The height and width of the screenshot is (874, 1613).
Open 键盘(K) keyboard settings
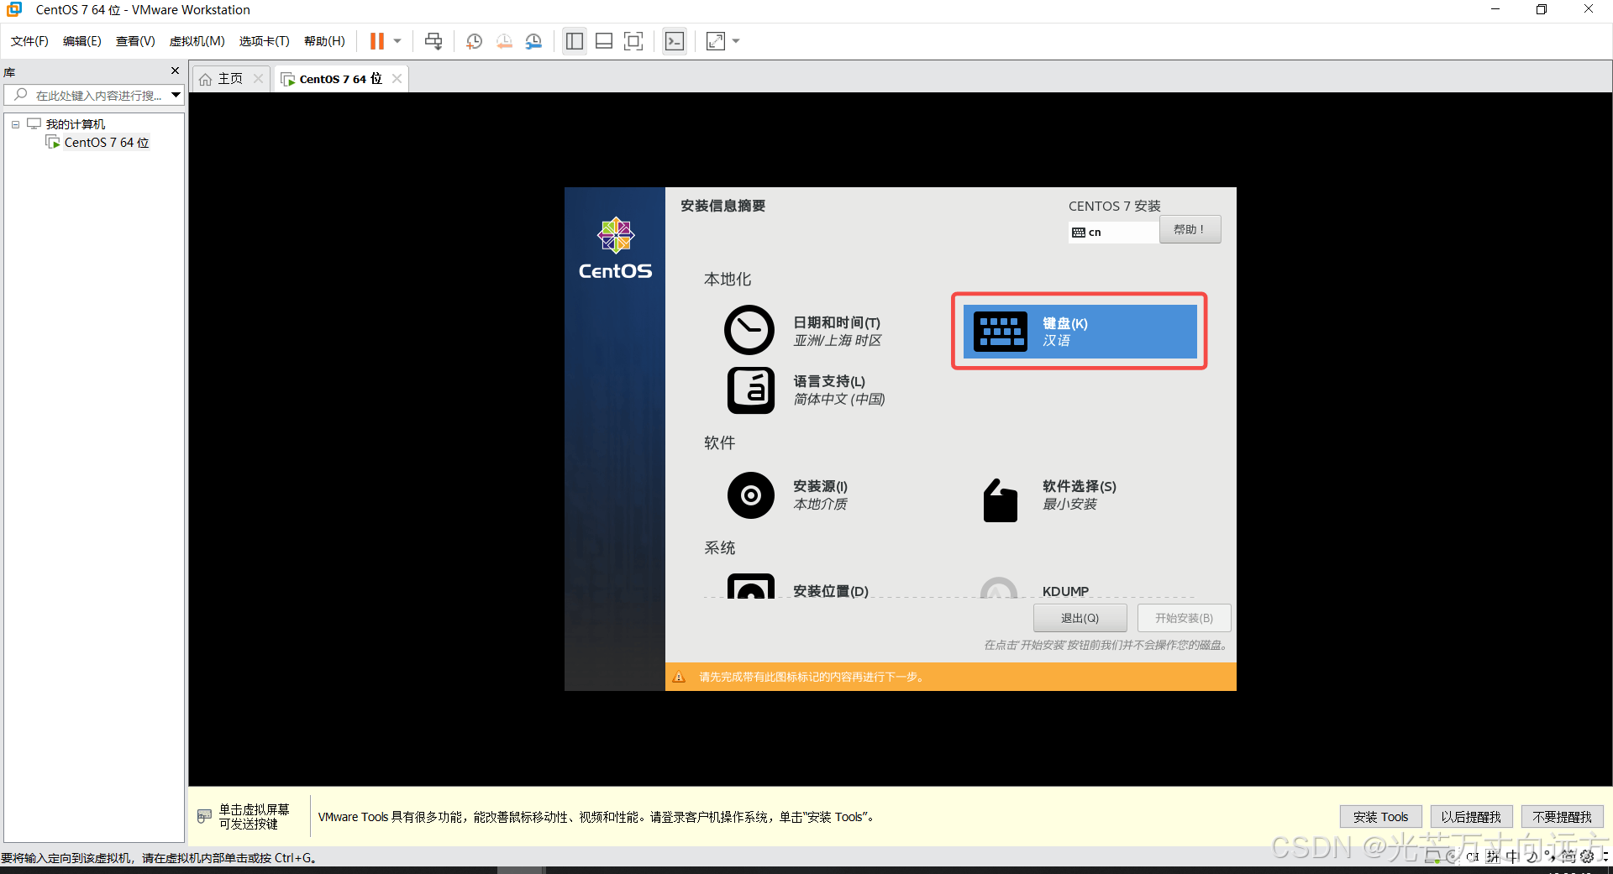pyautogui.click(x=1080, y=331)
